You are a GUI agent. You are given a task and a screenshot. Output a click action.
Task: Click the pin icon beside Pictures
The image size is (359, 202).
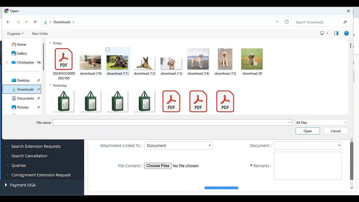tap(39, 107)
